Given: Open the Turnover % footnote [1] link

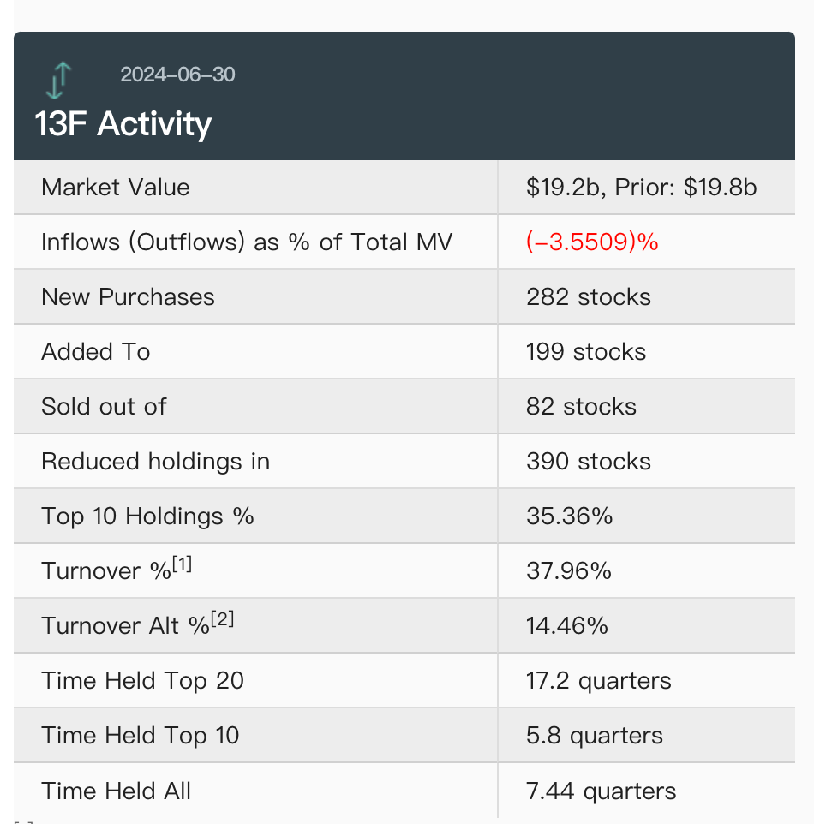Looking at the screenshot, I should point(182,564).
